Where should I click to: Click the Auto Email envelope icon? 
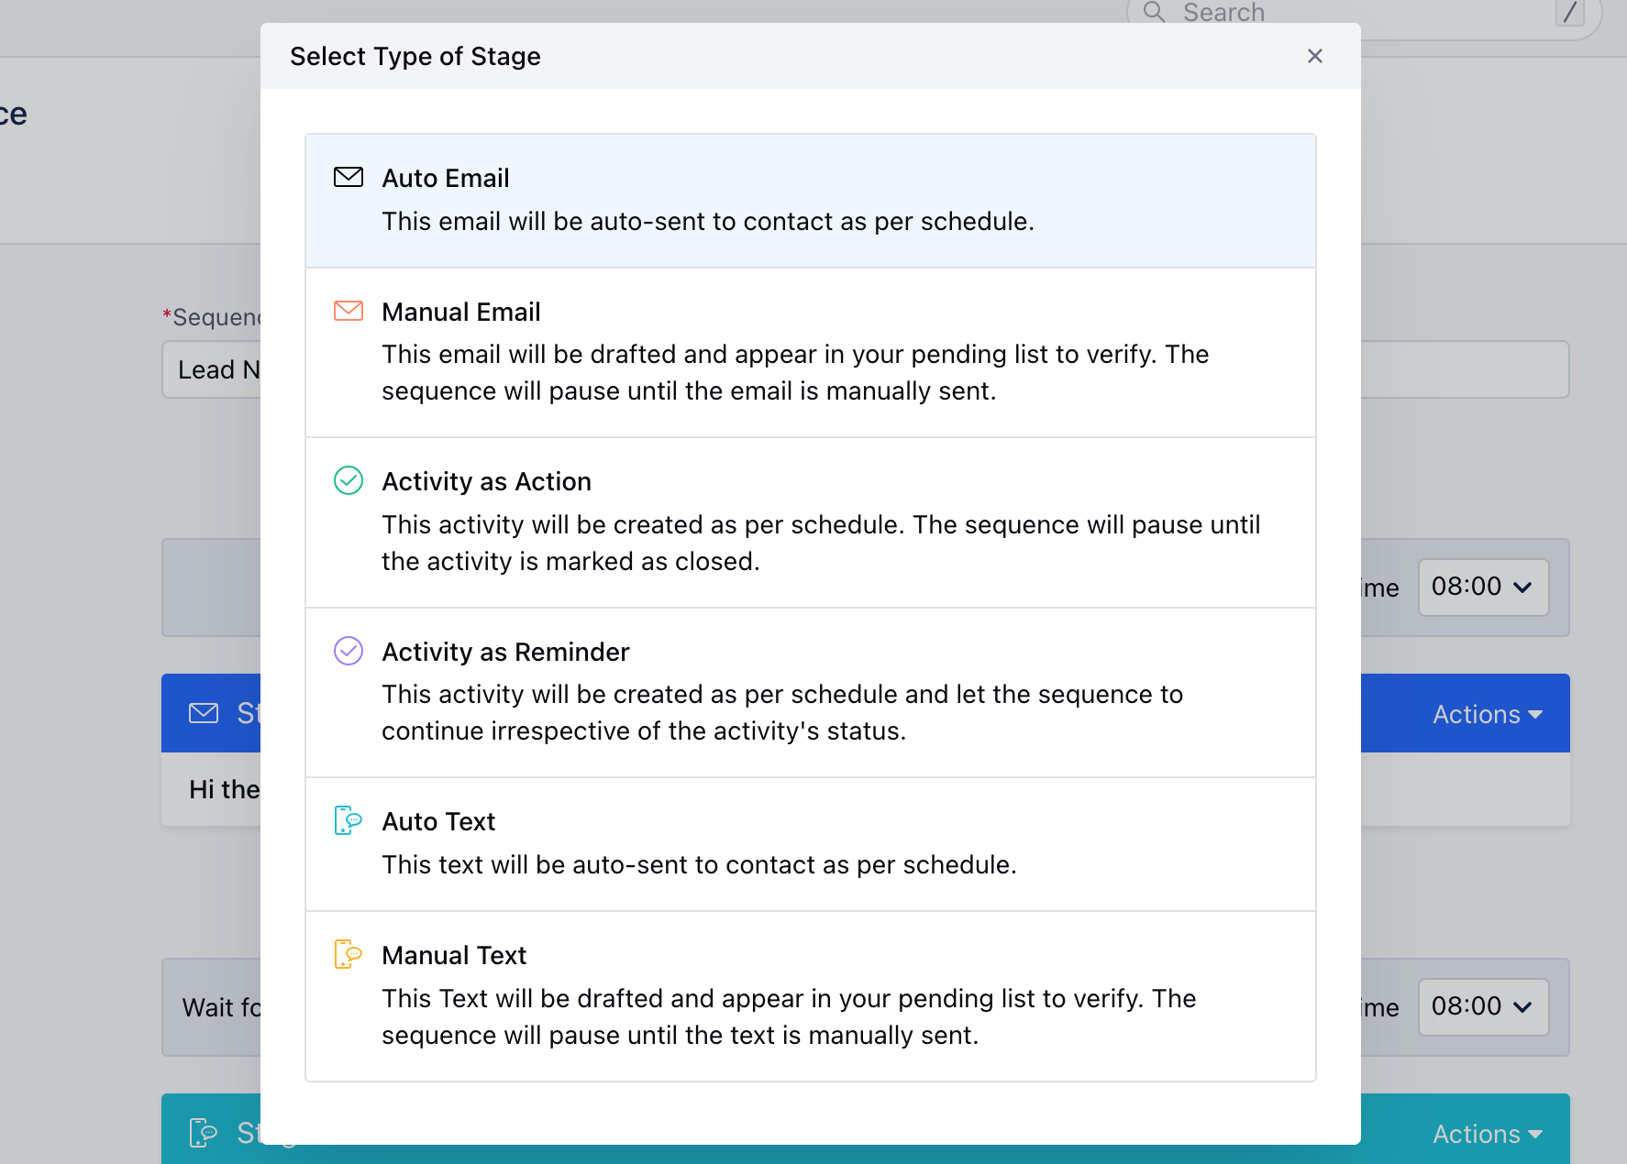pos(349,177)
